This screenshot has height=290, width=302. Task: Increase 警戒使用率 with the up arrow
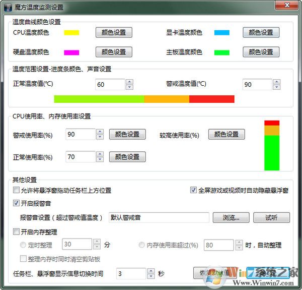point(100,132)
